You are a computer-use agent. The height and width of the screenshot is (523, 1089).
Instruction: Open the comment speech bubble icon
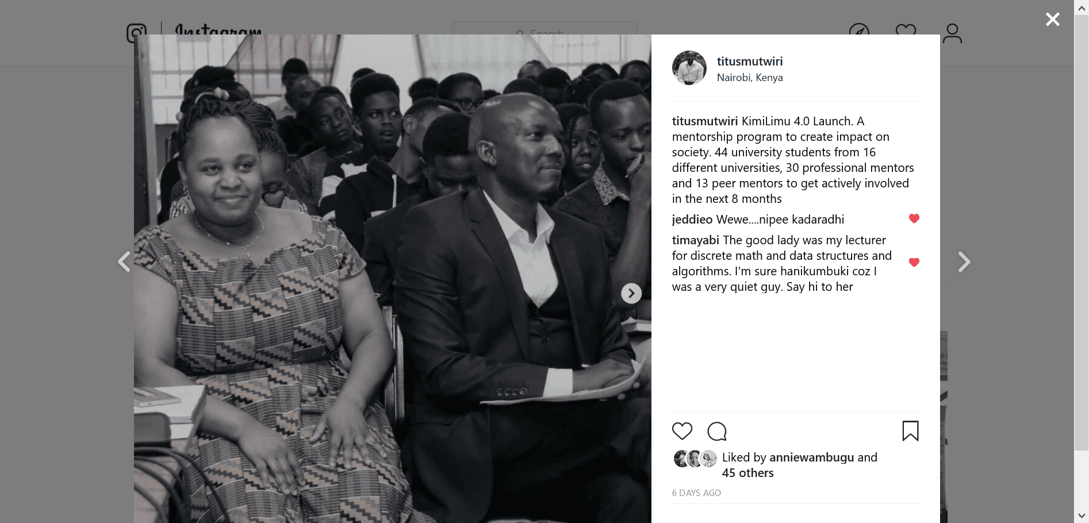pyautogui.click(x=717, y=431)
